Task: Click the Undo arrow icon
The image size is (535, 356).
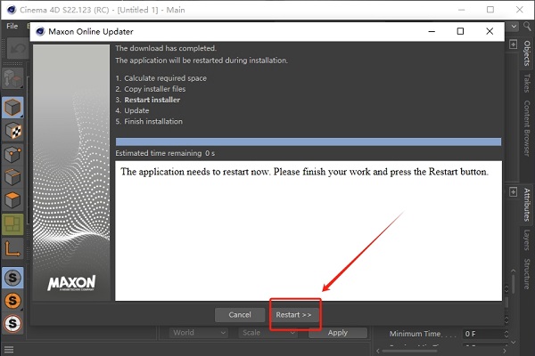Action: [16, 50]
